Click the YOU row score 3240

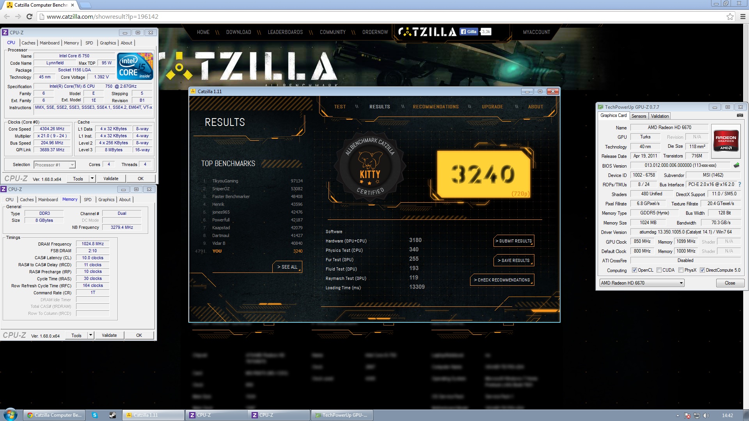pos(298,251)
